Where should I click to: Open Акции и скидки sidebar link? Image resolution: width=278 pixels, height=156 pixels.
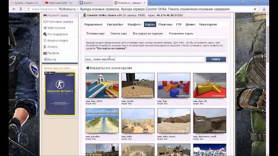57,40
